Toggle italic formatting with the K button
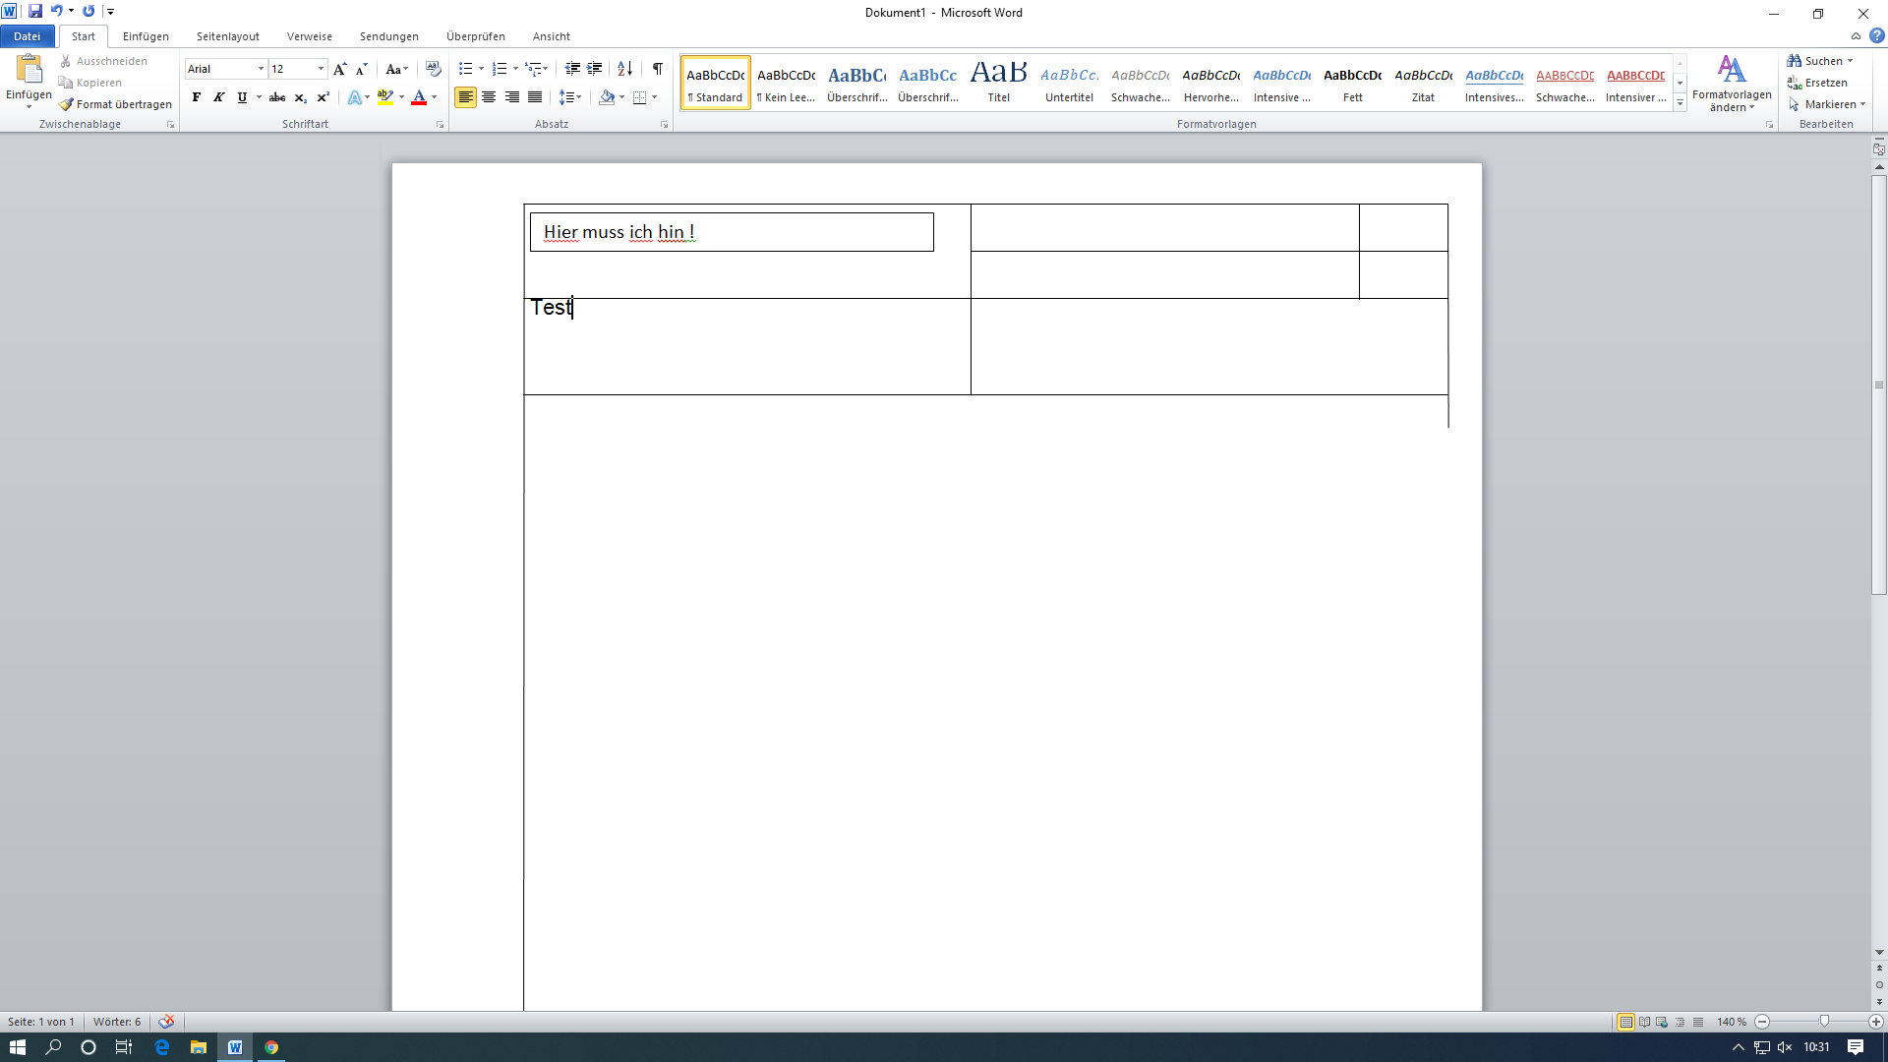1888x1062 pixels. (219, 97)
